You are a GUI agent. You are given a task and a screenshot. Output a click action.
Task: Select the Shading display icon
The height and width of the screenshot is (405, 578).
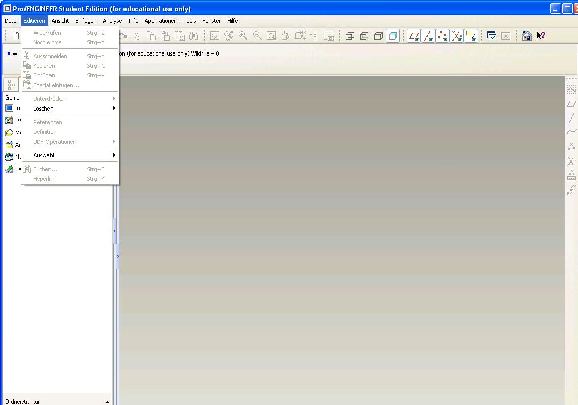[x=393, y=36]
